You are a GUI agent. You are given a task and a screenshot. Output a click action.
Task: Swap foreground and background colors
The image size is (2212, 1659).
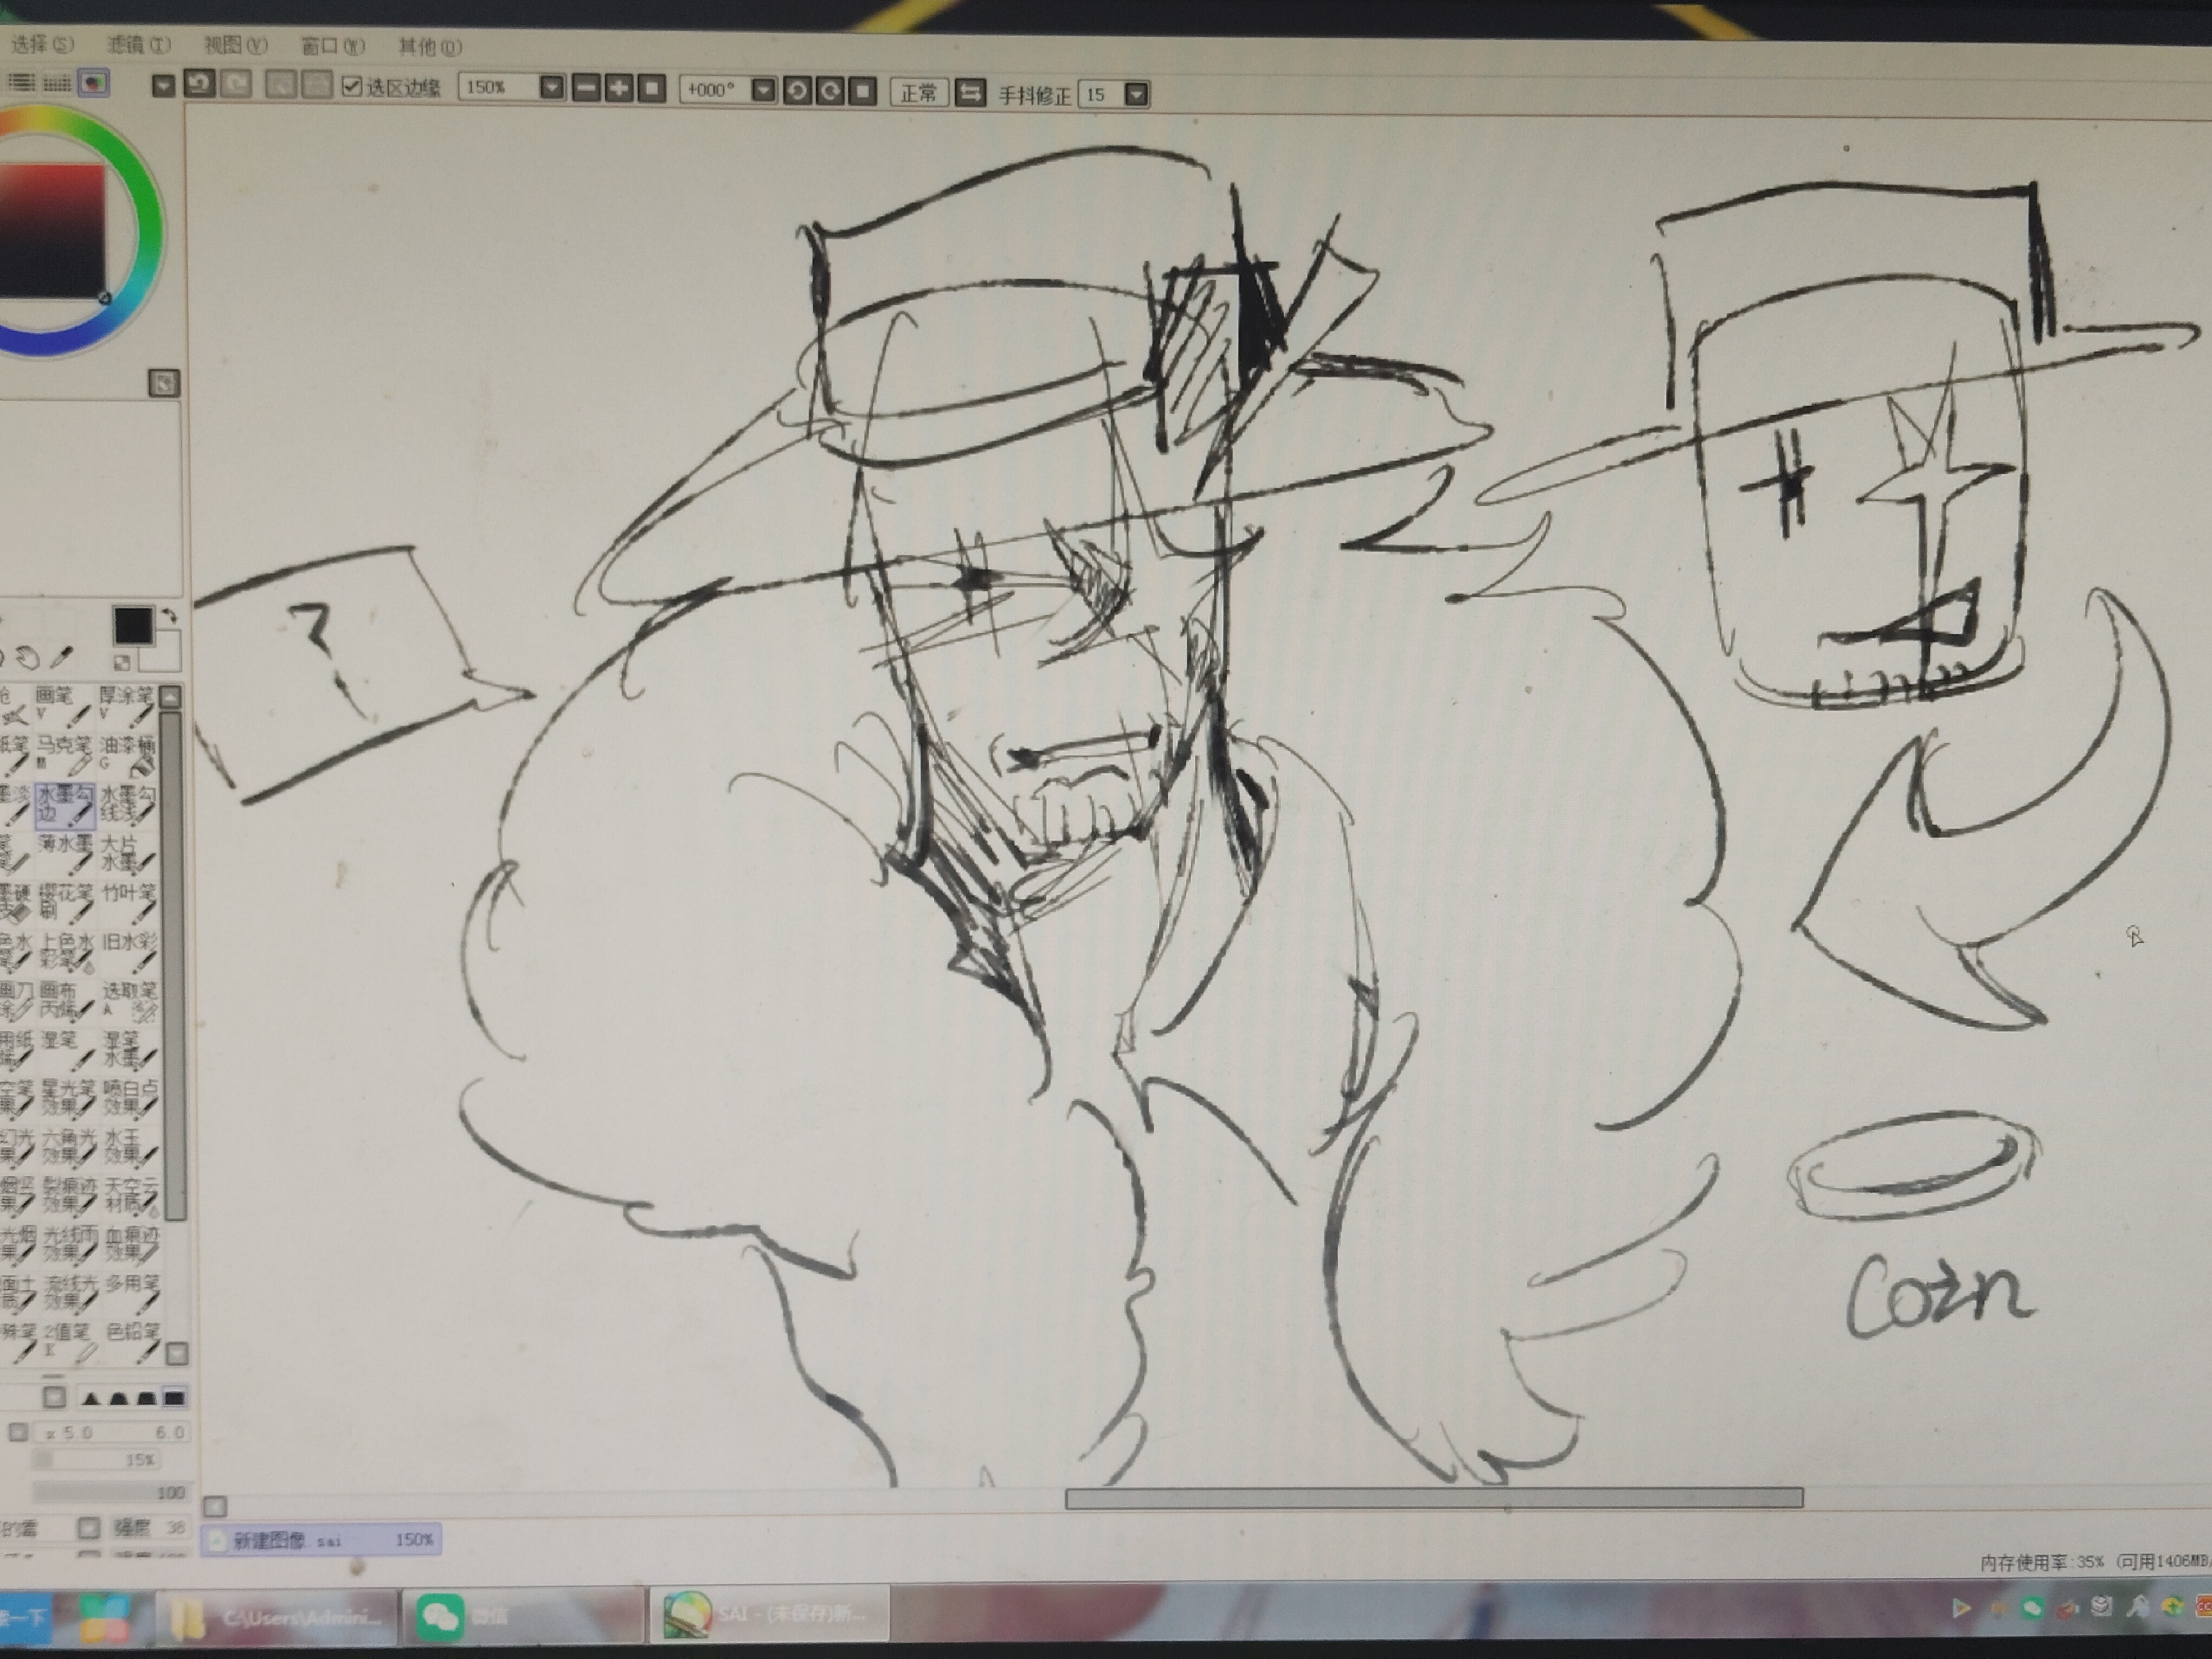[x=170, y=616]
